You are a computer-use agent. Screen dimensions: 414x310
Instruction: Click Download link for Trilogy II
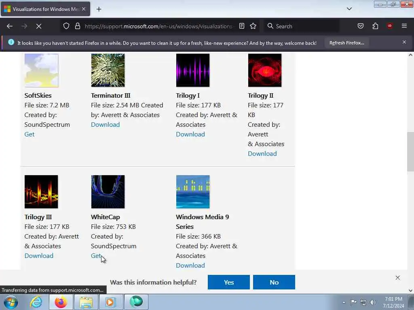tap(262, 154)
